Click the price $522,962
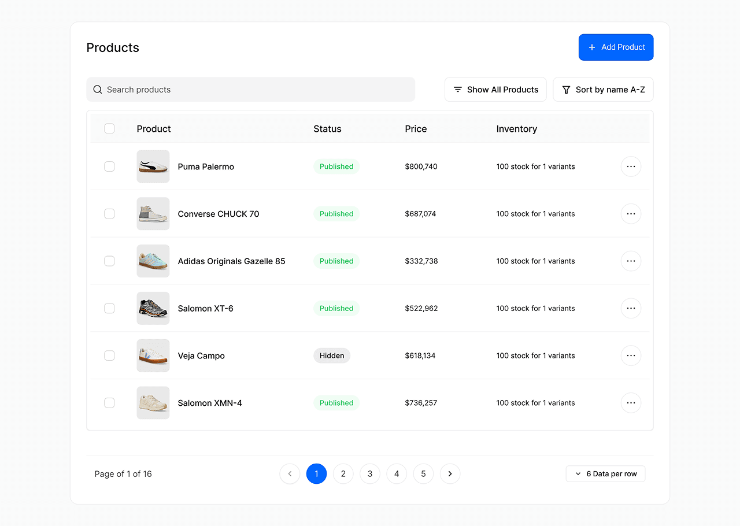 point(421,309)
